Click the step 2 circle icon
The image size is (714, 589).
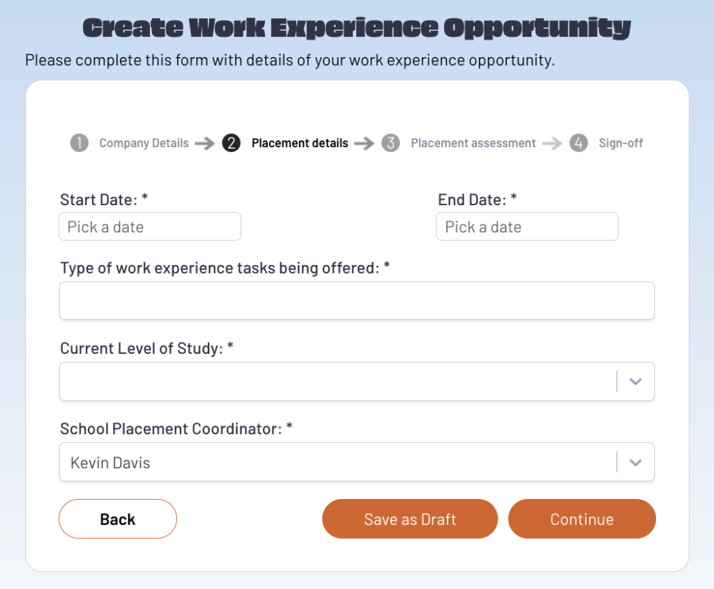tap(231, 143)
